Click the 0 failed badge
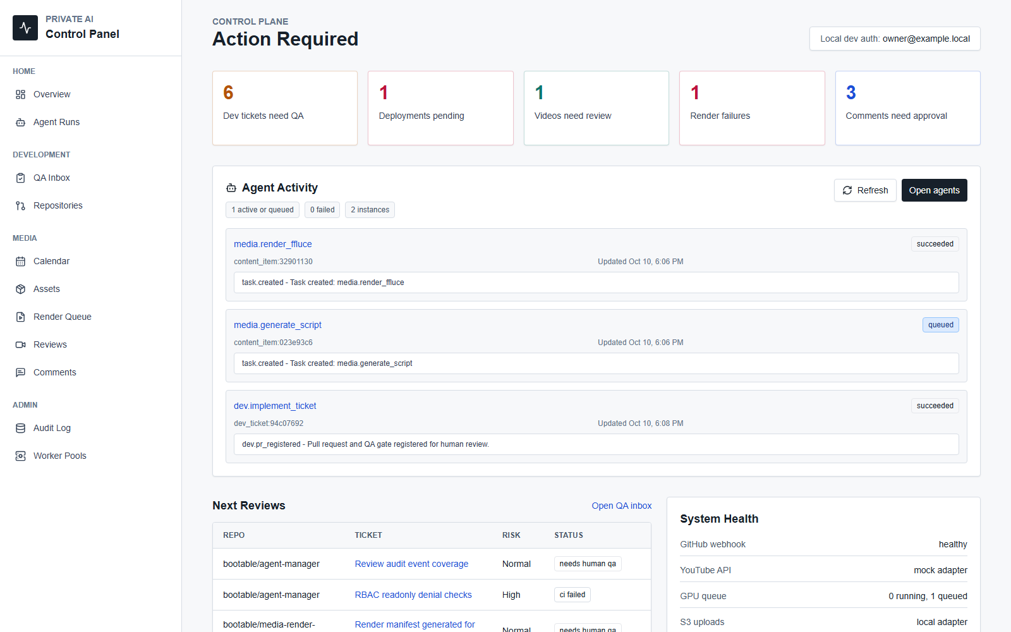The width and height of the screenshot is (1011, 632). pos(322,210)
